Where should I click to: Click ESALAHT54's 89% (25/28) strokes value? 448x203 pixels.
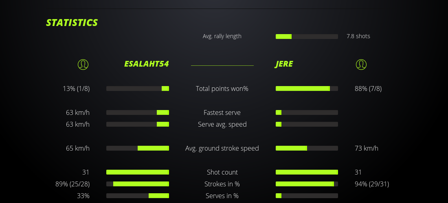pos(72,184)
